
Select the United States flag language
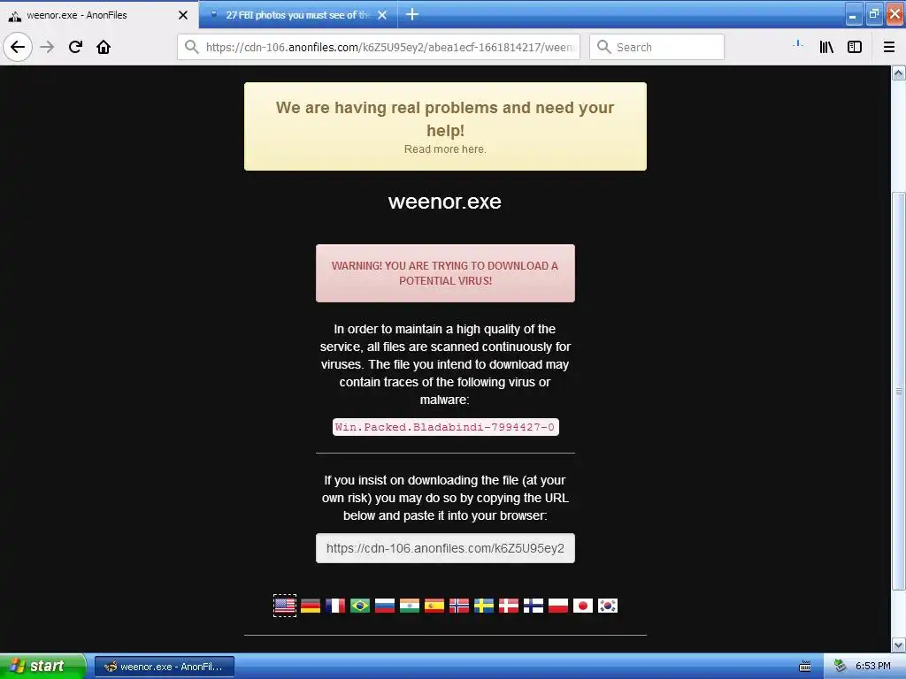285,606
